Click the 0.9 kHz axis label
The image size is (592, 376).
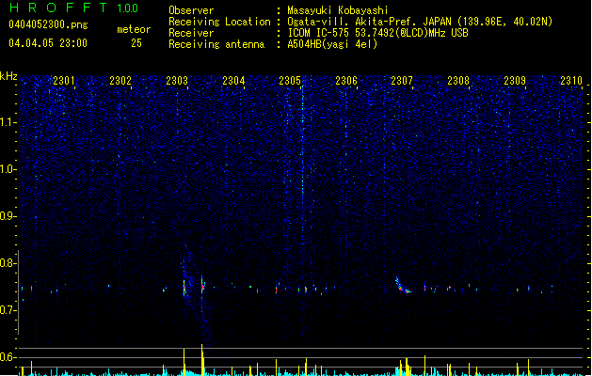8,216
